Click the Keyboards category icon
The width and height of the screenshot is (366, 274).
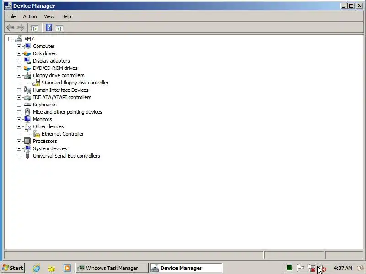tap(27, 105)
